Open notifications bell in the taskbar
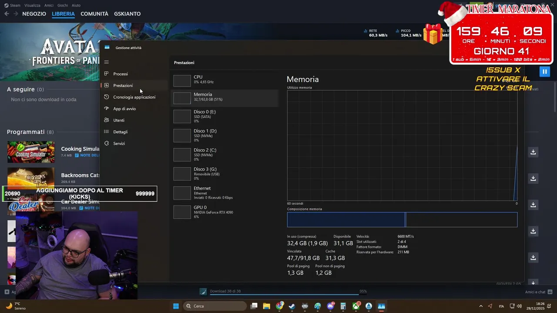The width and height of the screenshot is (557, 313). pos(549,306)
